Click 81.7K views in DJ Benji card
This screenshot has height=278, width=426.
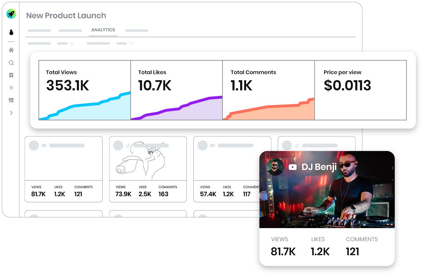[283, 251]
